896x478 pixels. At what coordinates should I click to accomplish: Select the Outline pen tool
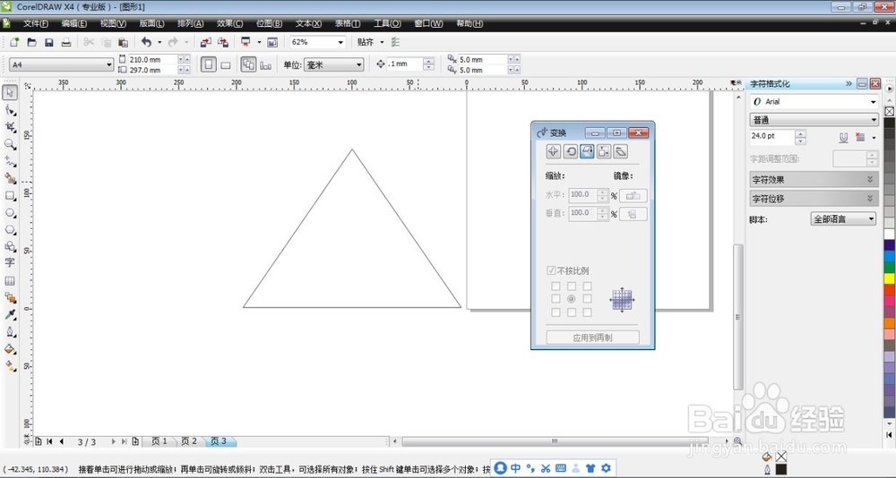tap(10, 332)
